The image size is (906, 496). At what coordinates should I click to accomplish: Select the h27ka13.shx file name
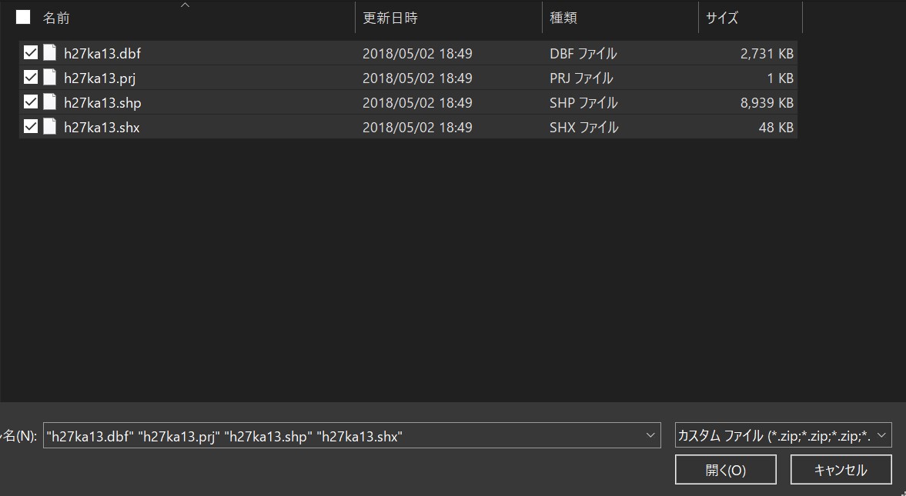click(102, 127)
